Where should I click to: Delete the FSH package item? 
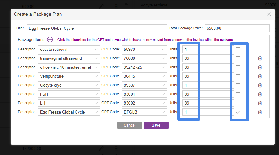coord(260,94)
